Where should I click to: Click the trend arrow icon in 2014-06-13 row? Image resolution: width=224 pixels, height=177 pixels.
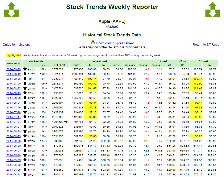click(x=25, y=136)
